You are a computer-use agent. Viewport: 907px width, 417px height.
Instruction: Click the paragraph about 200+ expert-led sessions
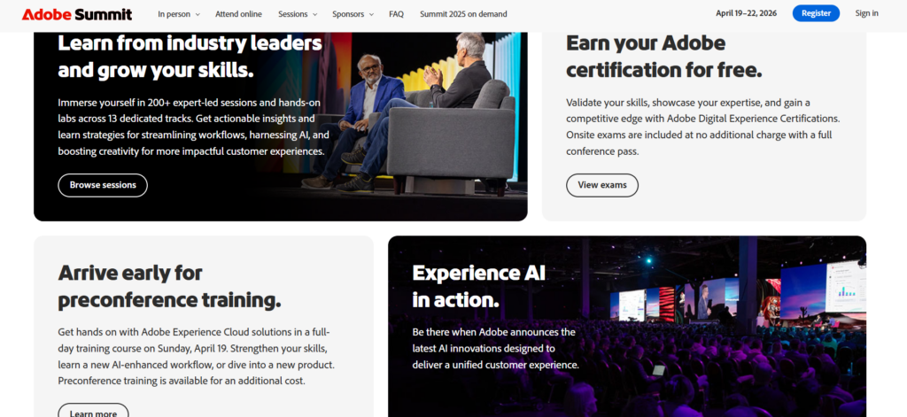[x=194, y=127]
